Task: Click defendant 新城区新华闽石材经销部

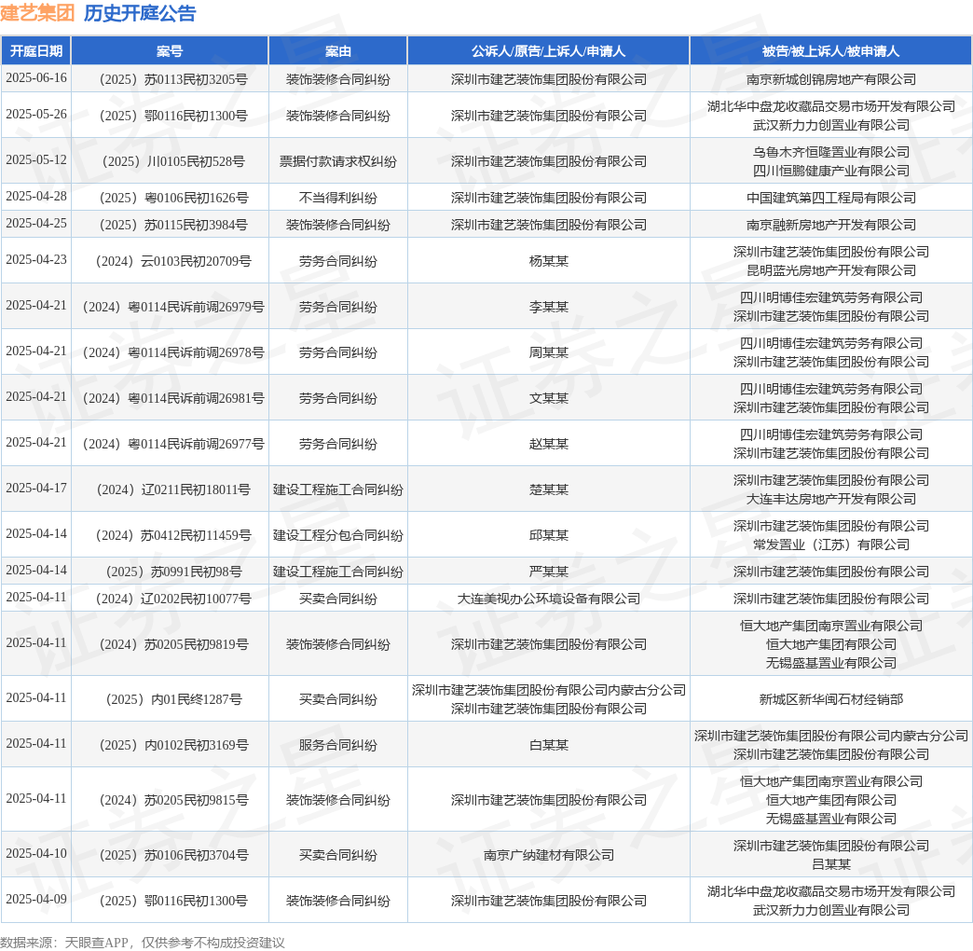Action: [x=831, y=699]
